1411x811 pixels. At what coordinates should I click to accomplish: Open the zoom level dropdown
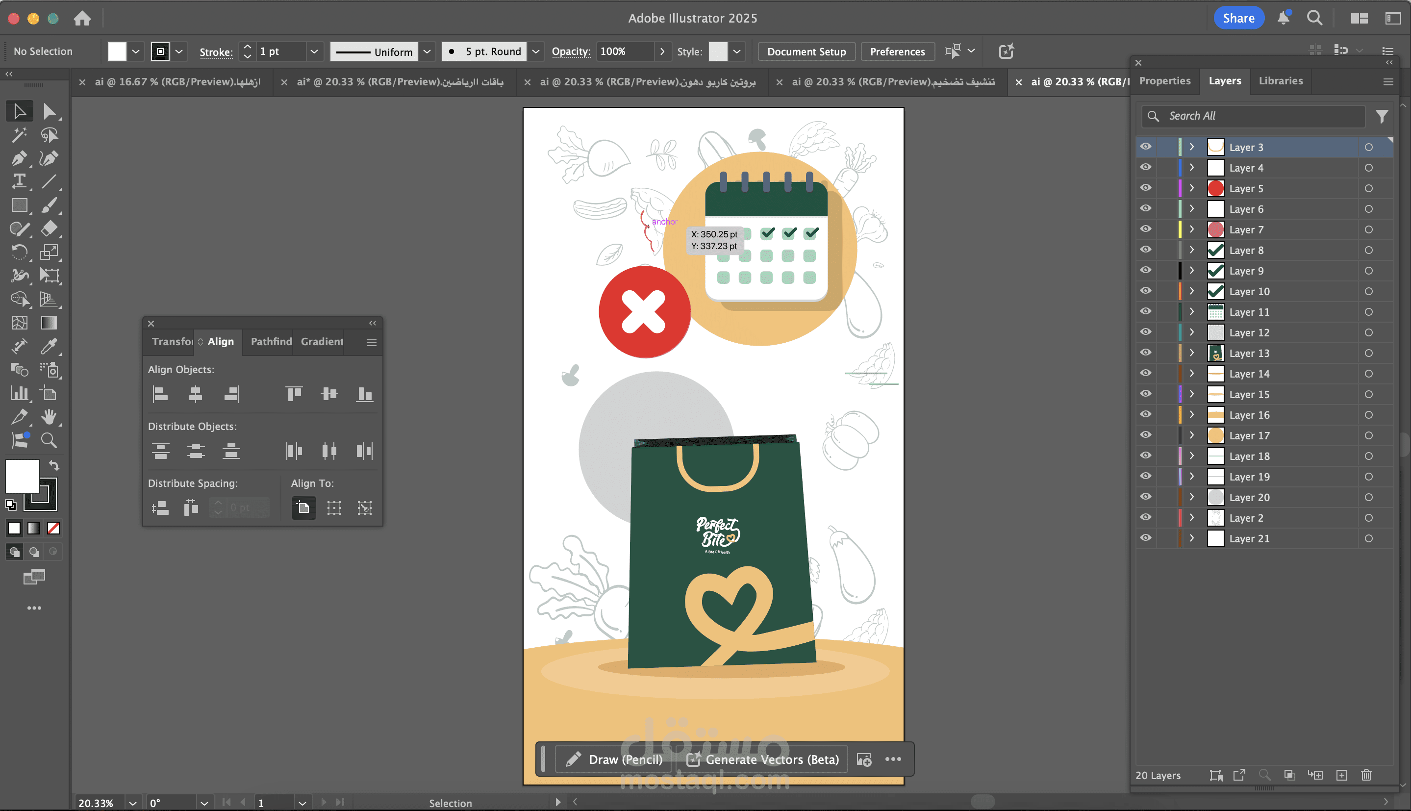[x=132, y=803]
